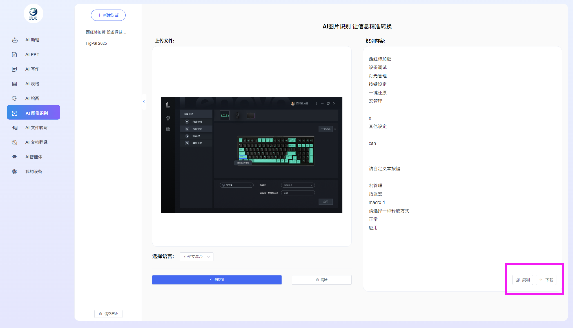The image size is (573, 328).
Task: Click the 我的设备 sidebar icon
Action: (x=15, y=172)
